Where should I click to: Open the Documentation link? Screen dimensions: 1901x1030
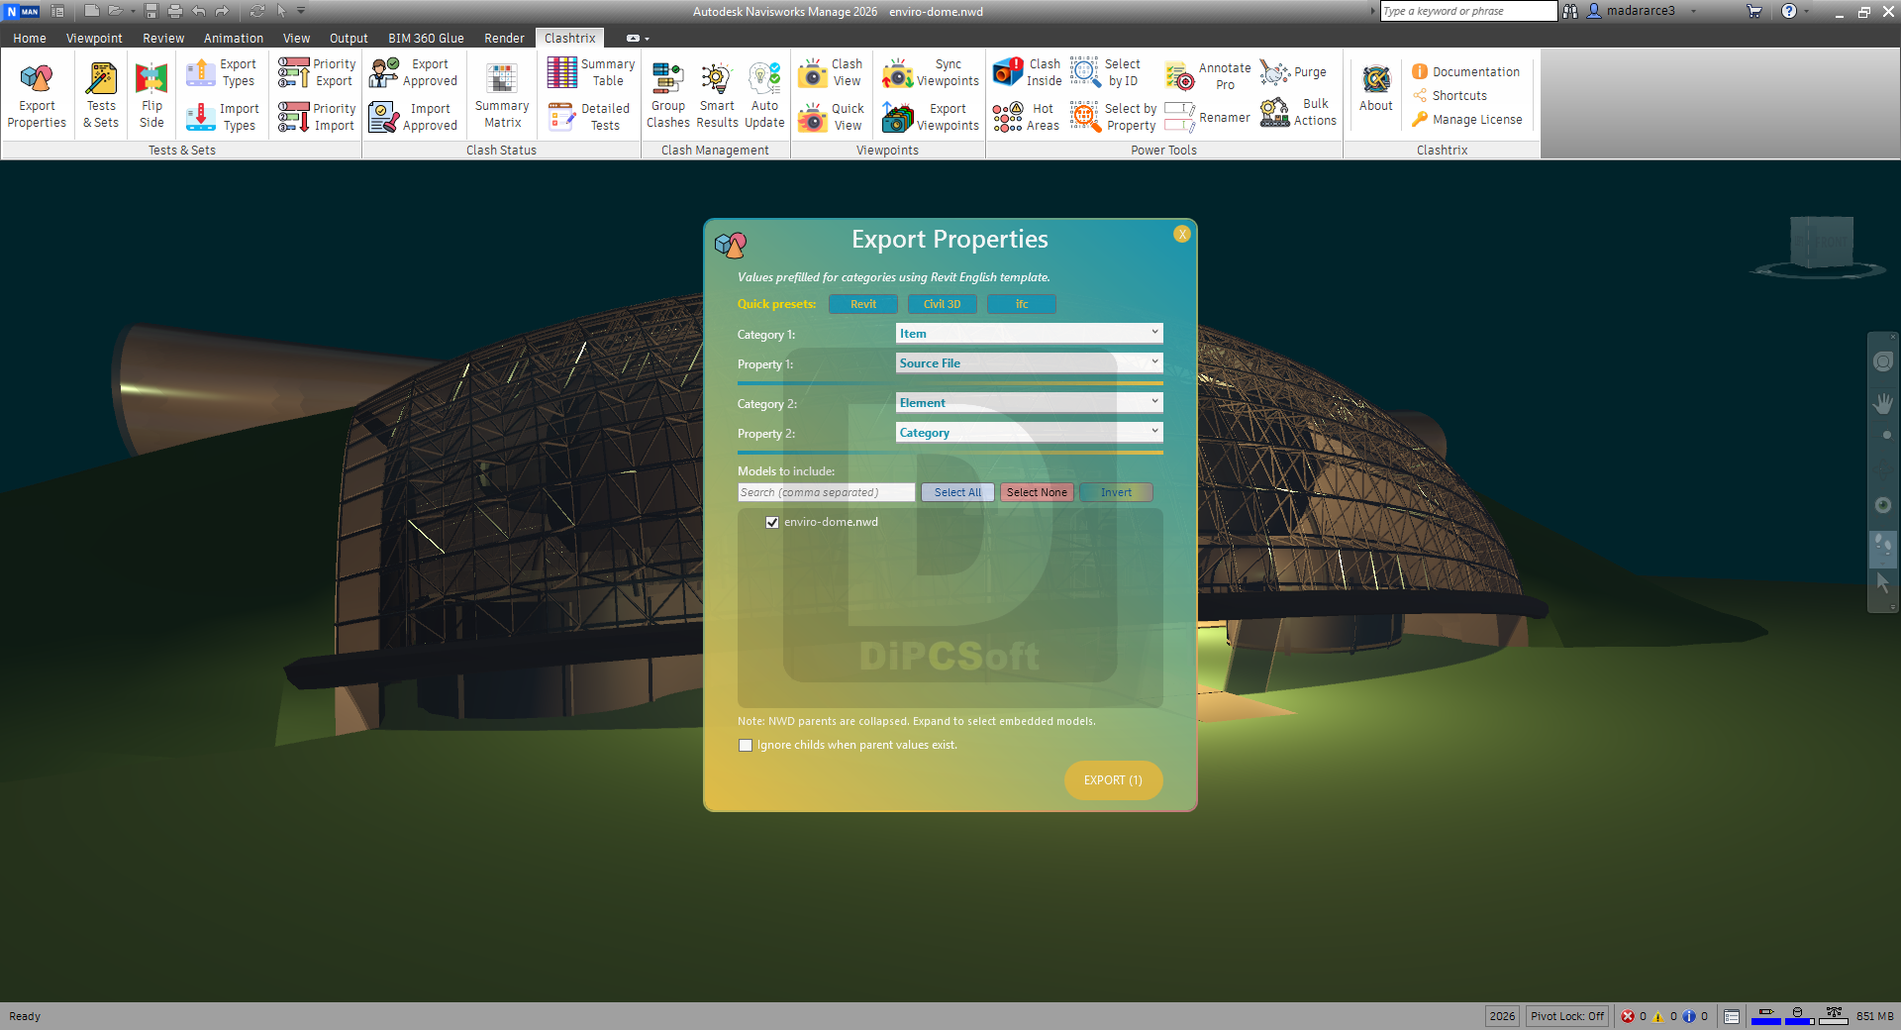point(1465,72)
